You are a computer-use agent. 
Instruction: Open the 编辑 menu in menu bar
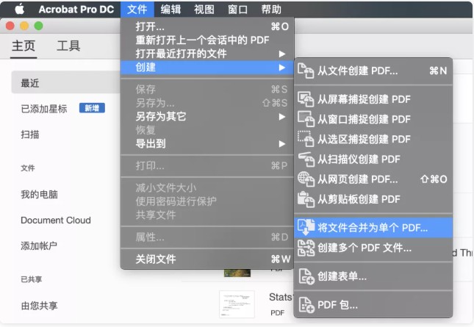(170, 10)
